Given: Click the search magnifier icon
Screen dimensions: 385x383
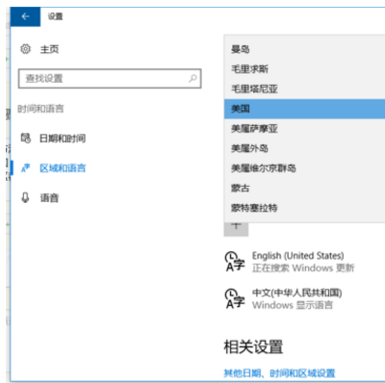Looking at the screenshot, I should [192, 78].
